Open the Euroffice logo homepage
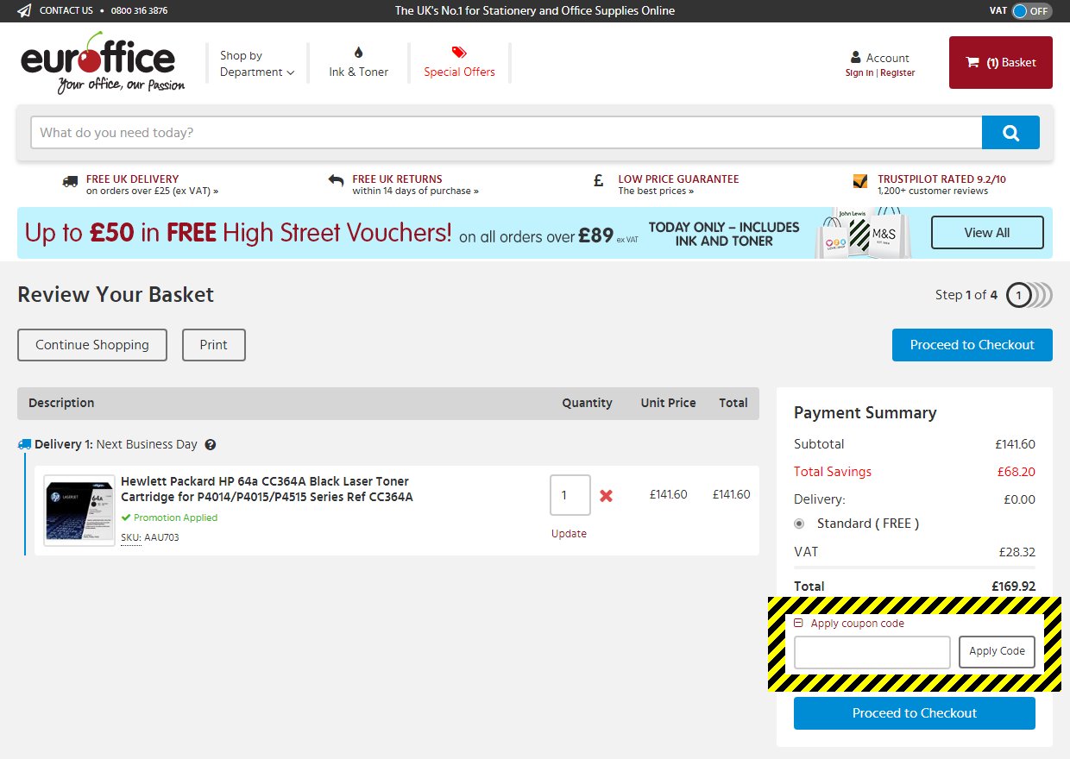The height and width of the screenshot is (759, 1070). (x=102, y=63)
